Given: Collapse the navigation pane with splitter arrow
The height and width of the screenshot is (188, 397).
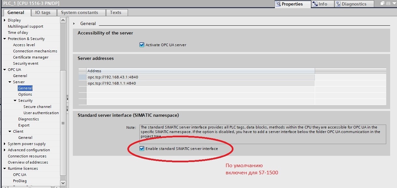Looking at the screenshot, I should [68, 98].
